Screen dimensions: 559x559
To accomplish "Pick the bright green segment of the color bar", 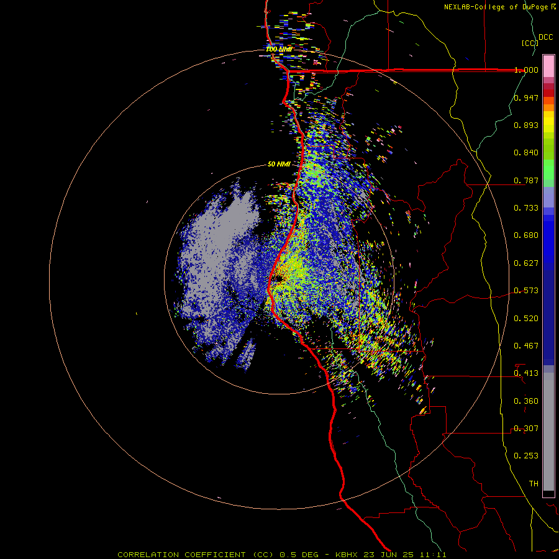I will click(x=548, y=170).
